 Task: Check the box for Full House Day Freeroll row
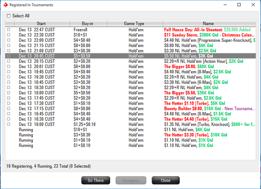[9, 29]
